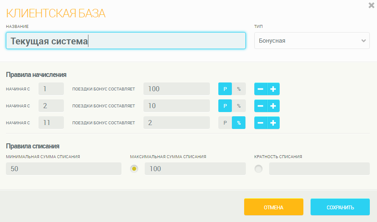Click the Кратность списания input field
Viewport: 377px width, 222px height.
pyautogui.click(x=319, y=169)
